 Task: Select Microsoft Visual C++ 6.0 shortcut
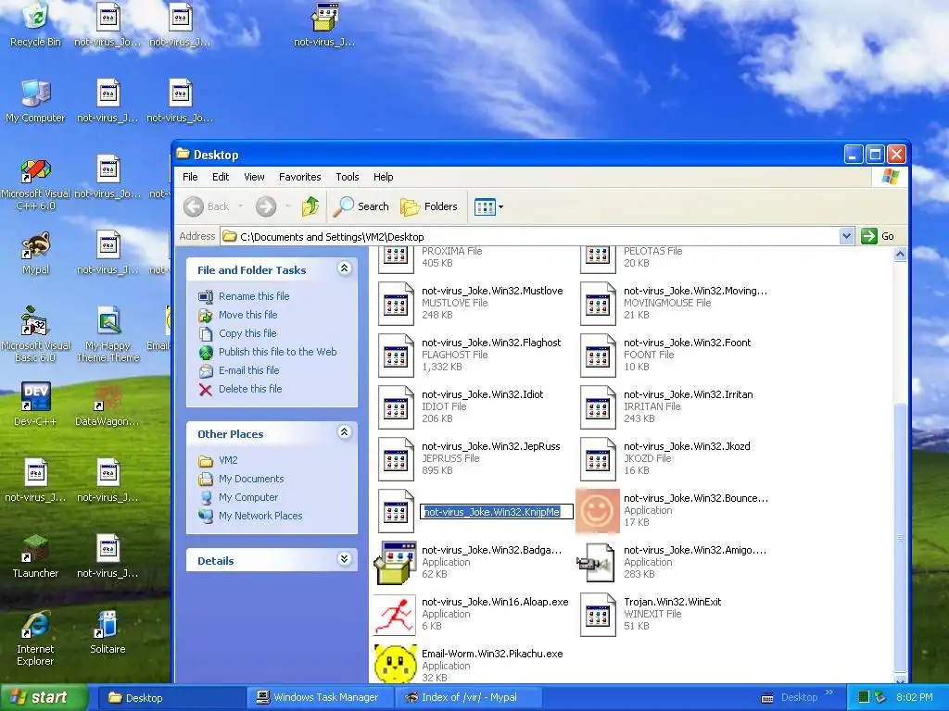point(35,184)
